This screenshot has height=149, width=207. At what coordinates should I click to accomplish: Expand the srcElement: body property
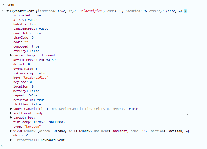pyautogui.click(x=11, y=113)
